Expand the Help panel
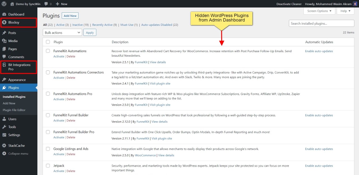Screen dimensions: 359x175 point(345,11)
